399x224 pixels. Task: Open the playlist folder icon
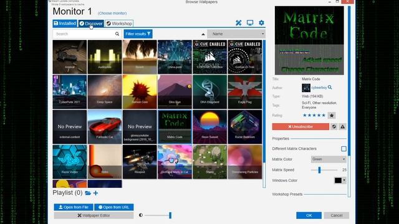coord(88,193)
